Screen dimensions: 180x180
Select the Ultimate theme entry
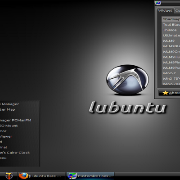[171, 36]
